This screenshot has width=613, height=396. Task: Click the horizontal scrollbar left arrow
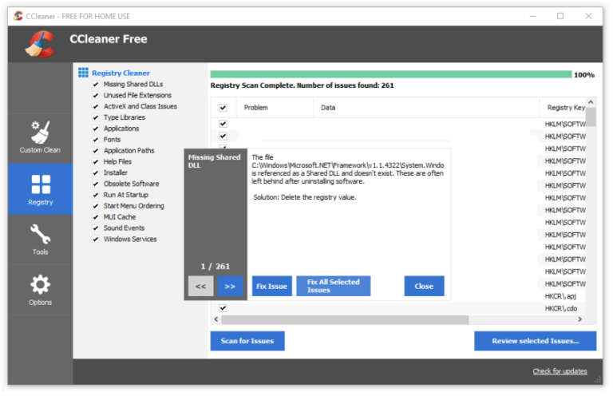coord(216,320)
